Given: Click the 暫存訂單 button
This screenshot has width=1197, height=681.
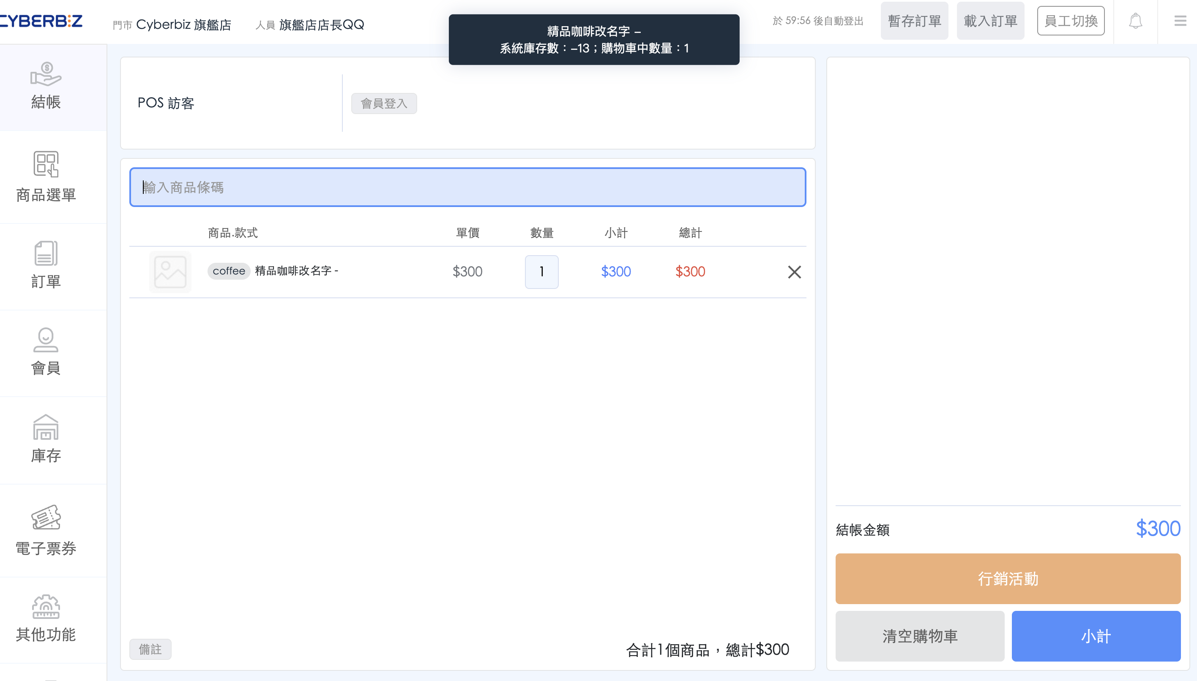Looking at the screenshot, I should pyautogui.click(x=914, y=21).
